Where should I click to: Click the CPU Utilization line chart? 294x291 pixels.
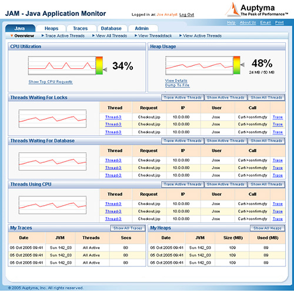click(62, 66)
